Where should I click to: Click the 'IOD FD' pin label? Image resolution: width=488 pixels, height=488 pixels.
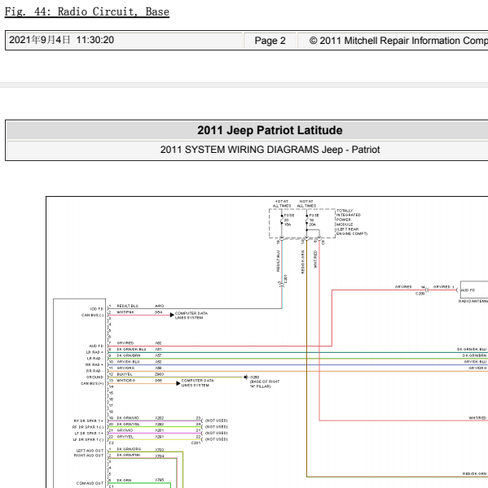click(97, 309)
